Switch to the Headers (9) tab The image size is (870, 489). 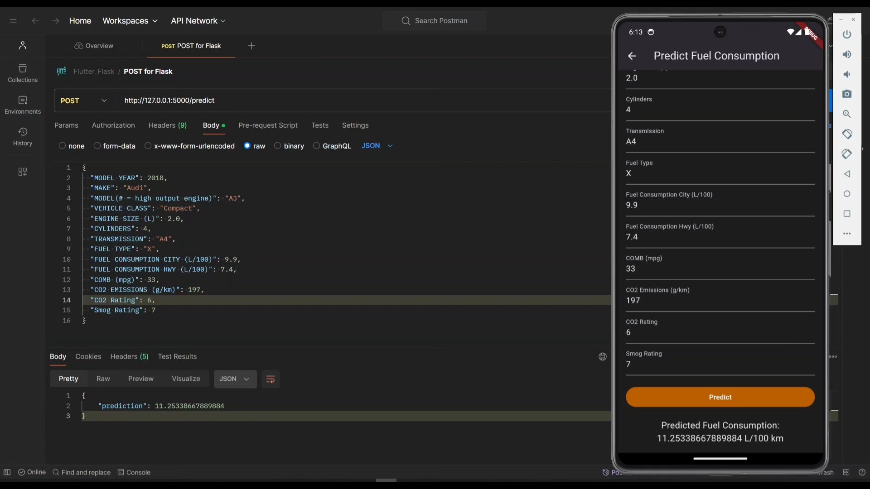pyautogui.click(x=167, y=125)
